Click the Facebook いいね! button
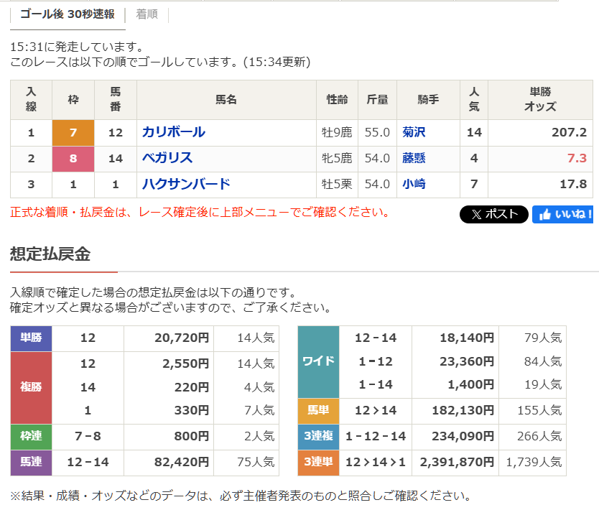Screen dimensions: 599x505 tap(562, 214)
